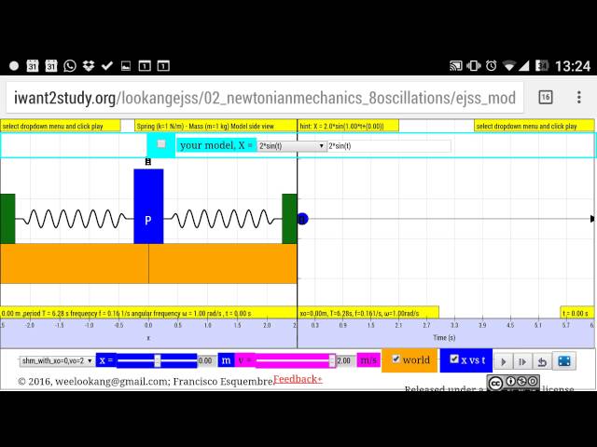Click the image notification icon
This screenshot has width=597, height=447.
[126, 66]
